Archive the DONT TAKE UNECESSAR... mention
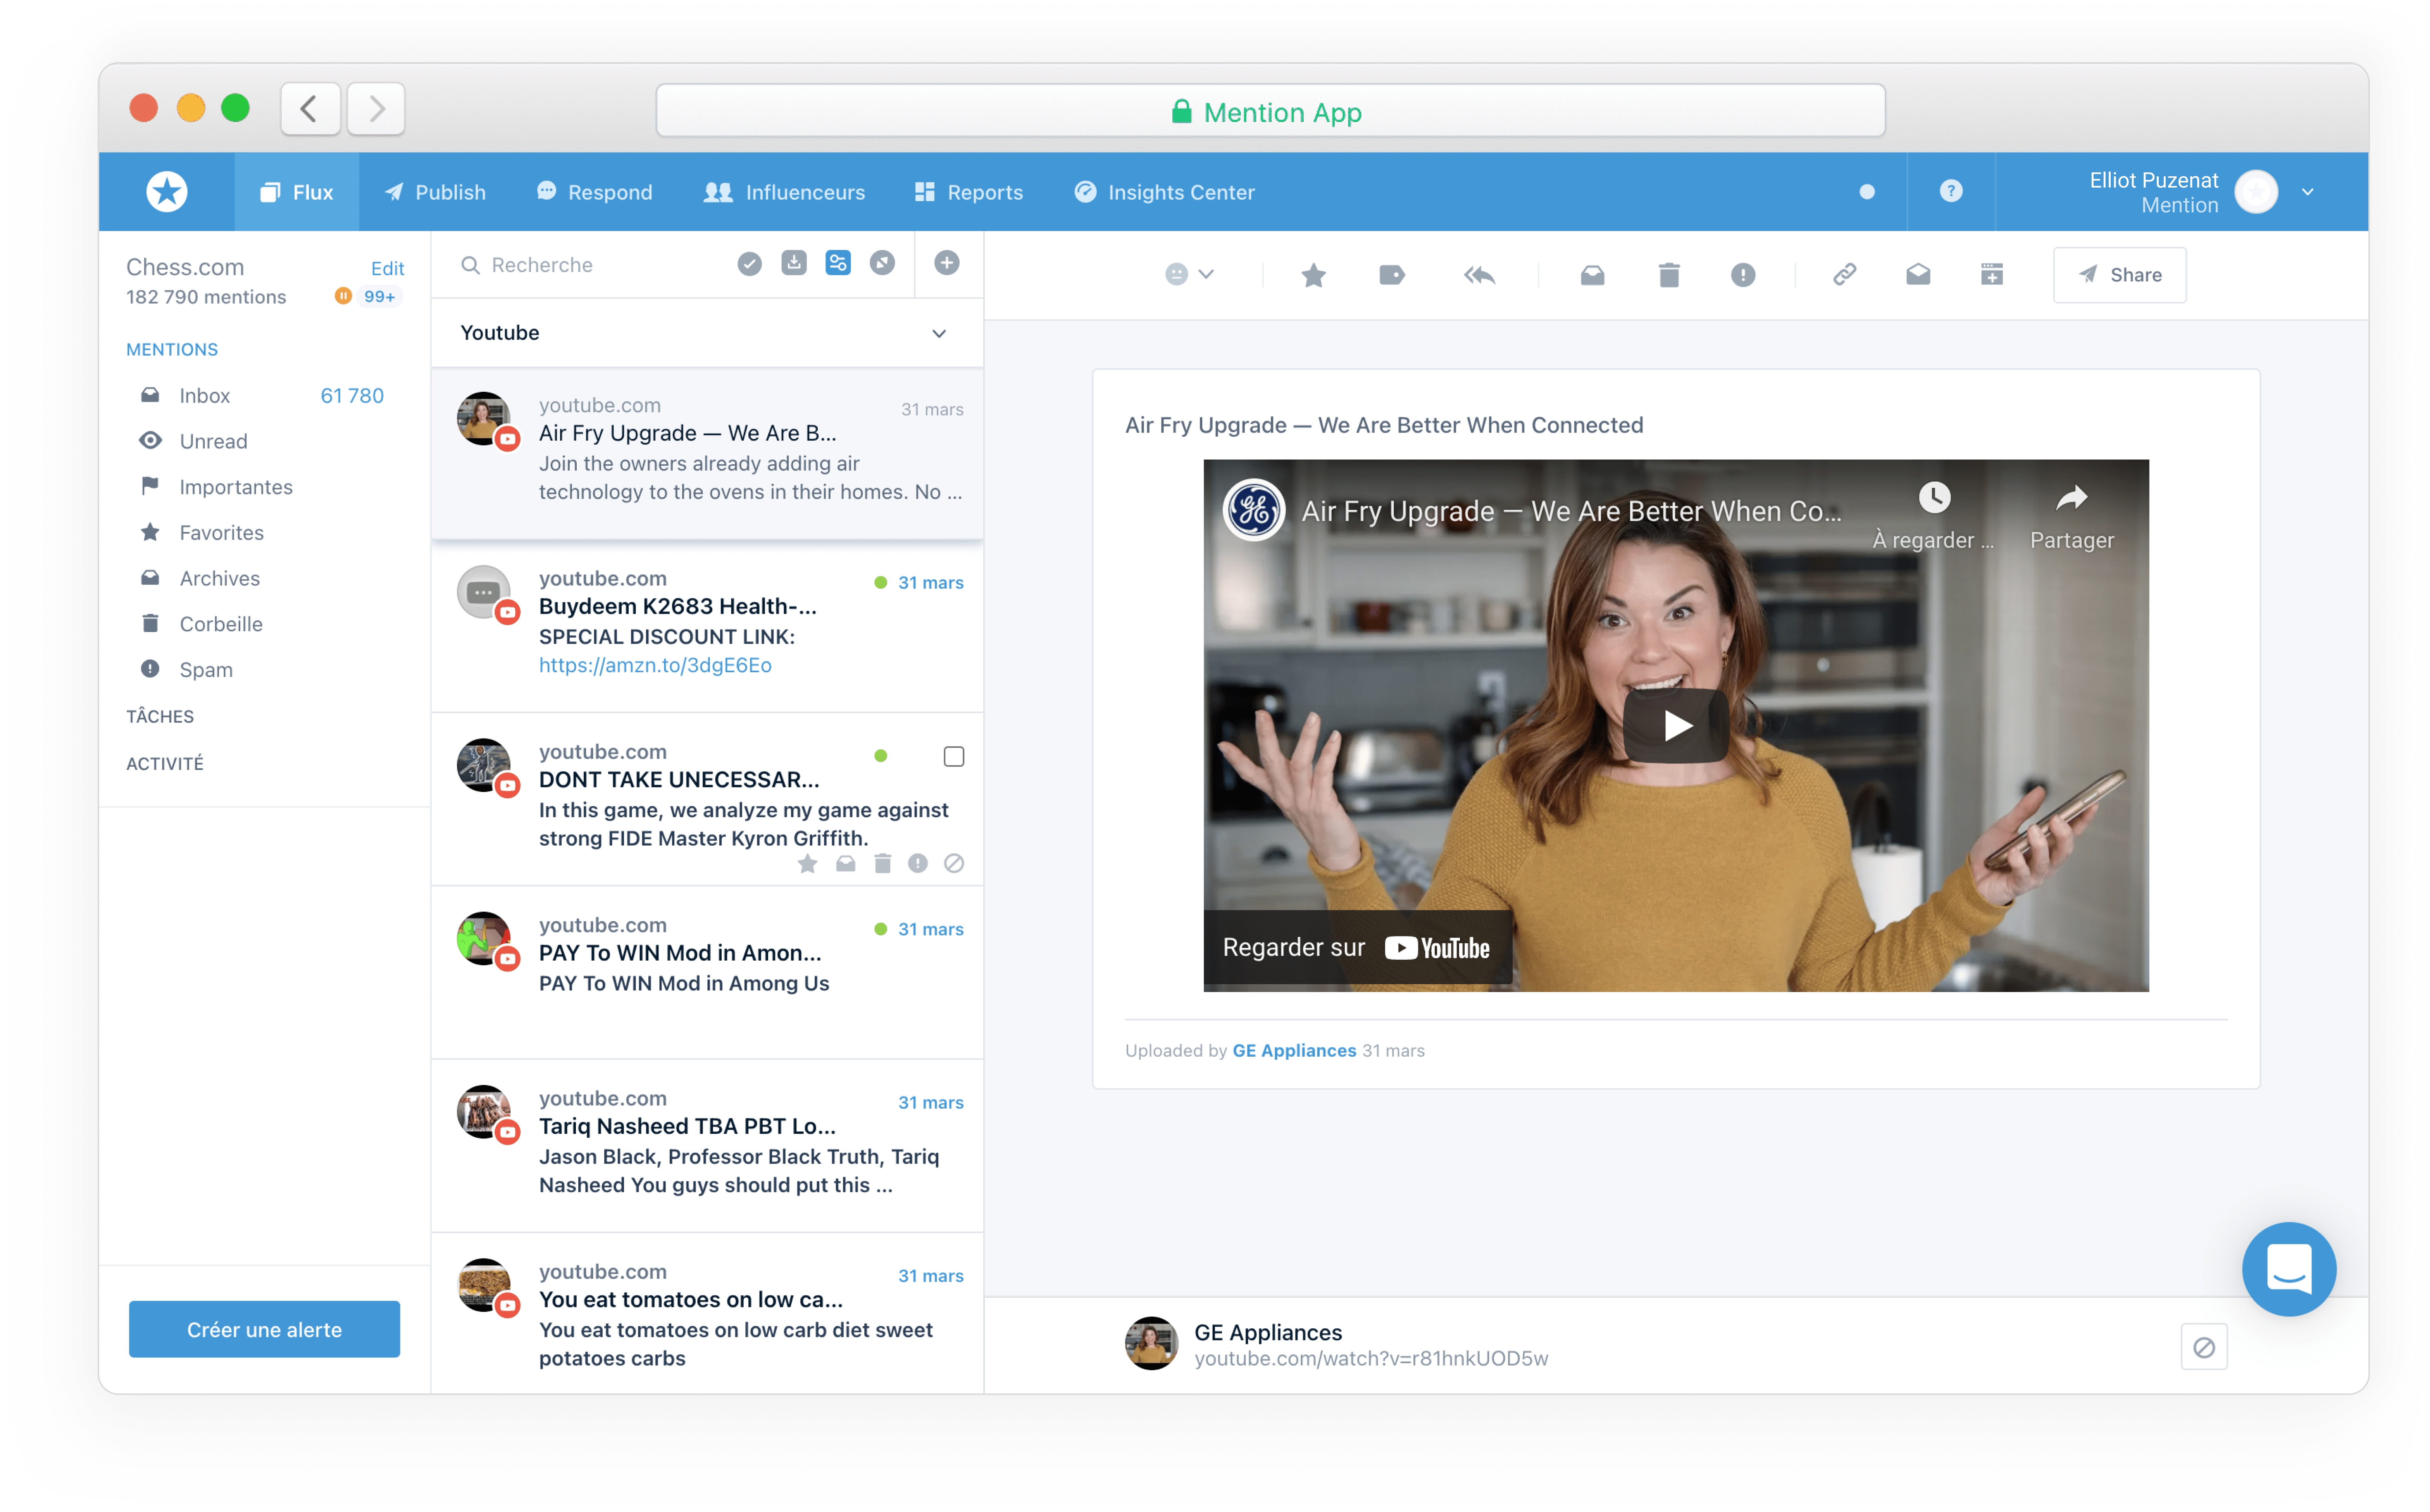The width and height of the screenshot is (2430, 1512). pyautogui.click(x=846, y=864)
